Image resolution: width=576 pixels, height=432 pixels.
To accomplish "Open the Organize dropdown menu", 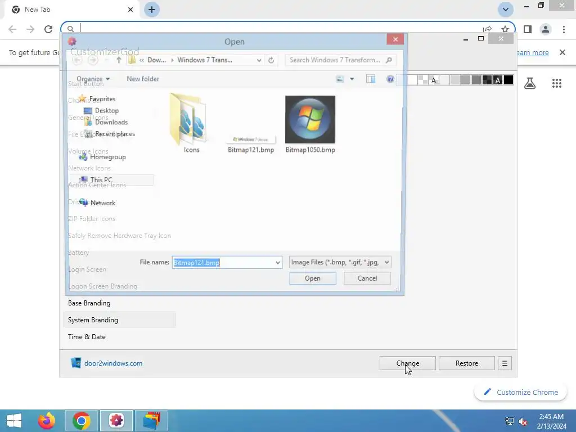I will 93,79.
